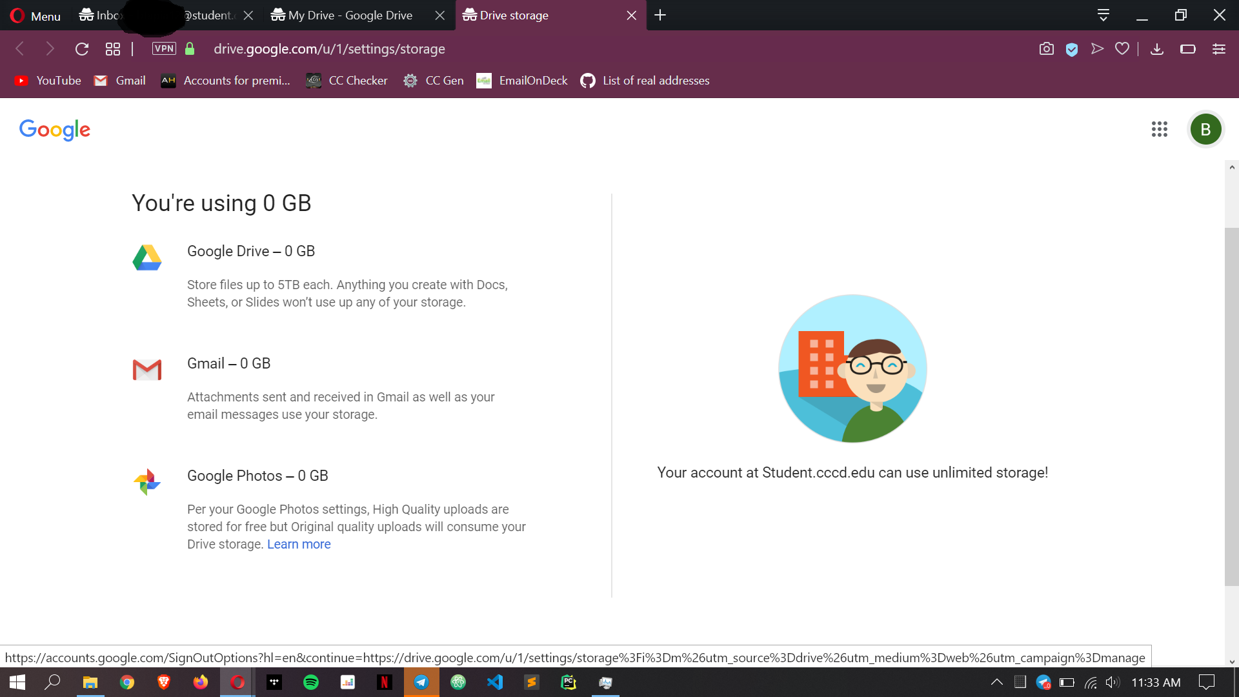Viewport: 1239px width, 697px height.
Task: Open the YouTube bookmark
Action: tap(48, 81)
